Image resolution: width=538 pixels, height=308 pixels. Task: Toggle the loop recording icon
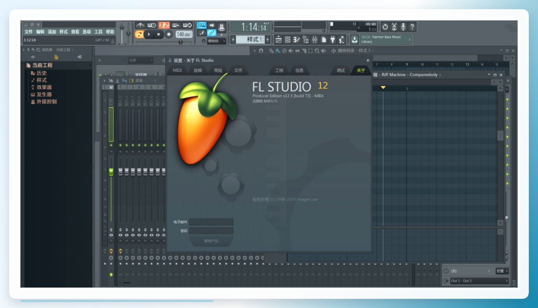click(x=187, y=25)
